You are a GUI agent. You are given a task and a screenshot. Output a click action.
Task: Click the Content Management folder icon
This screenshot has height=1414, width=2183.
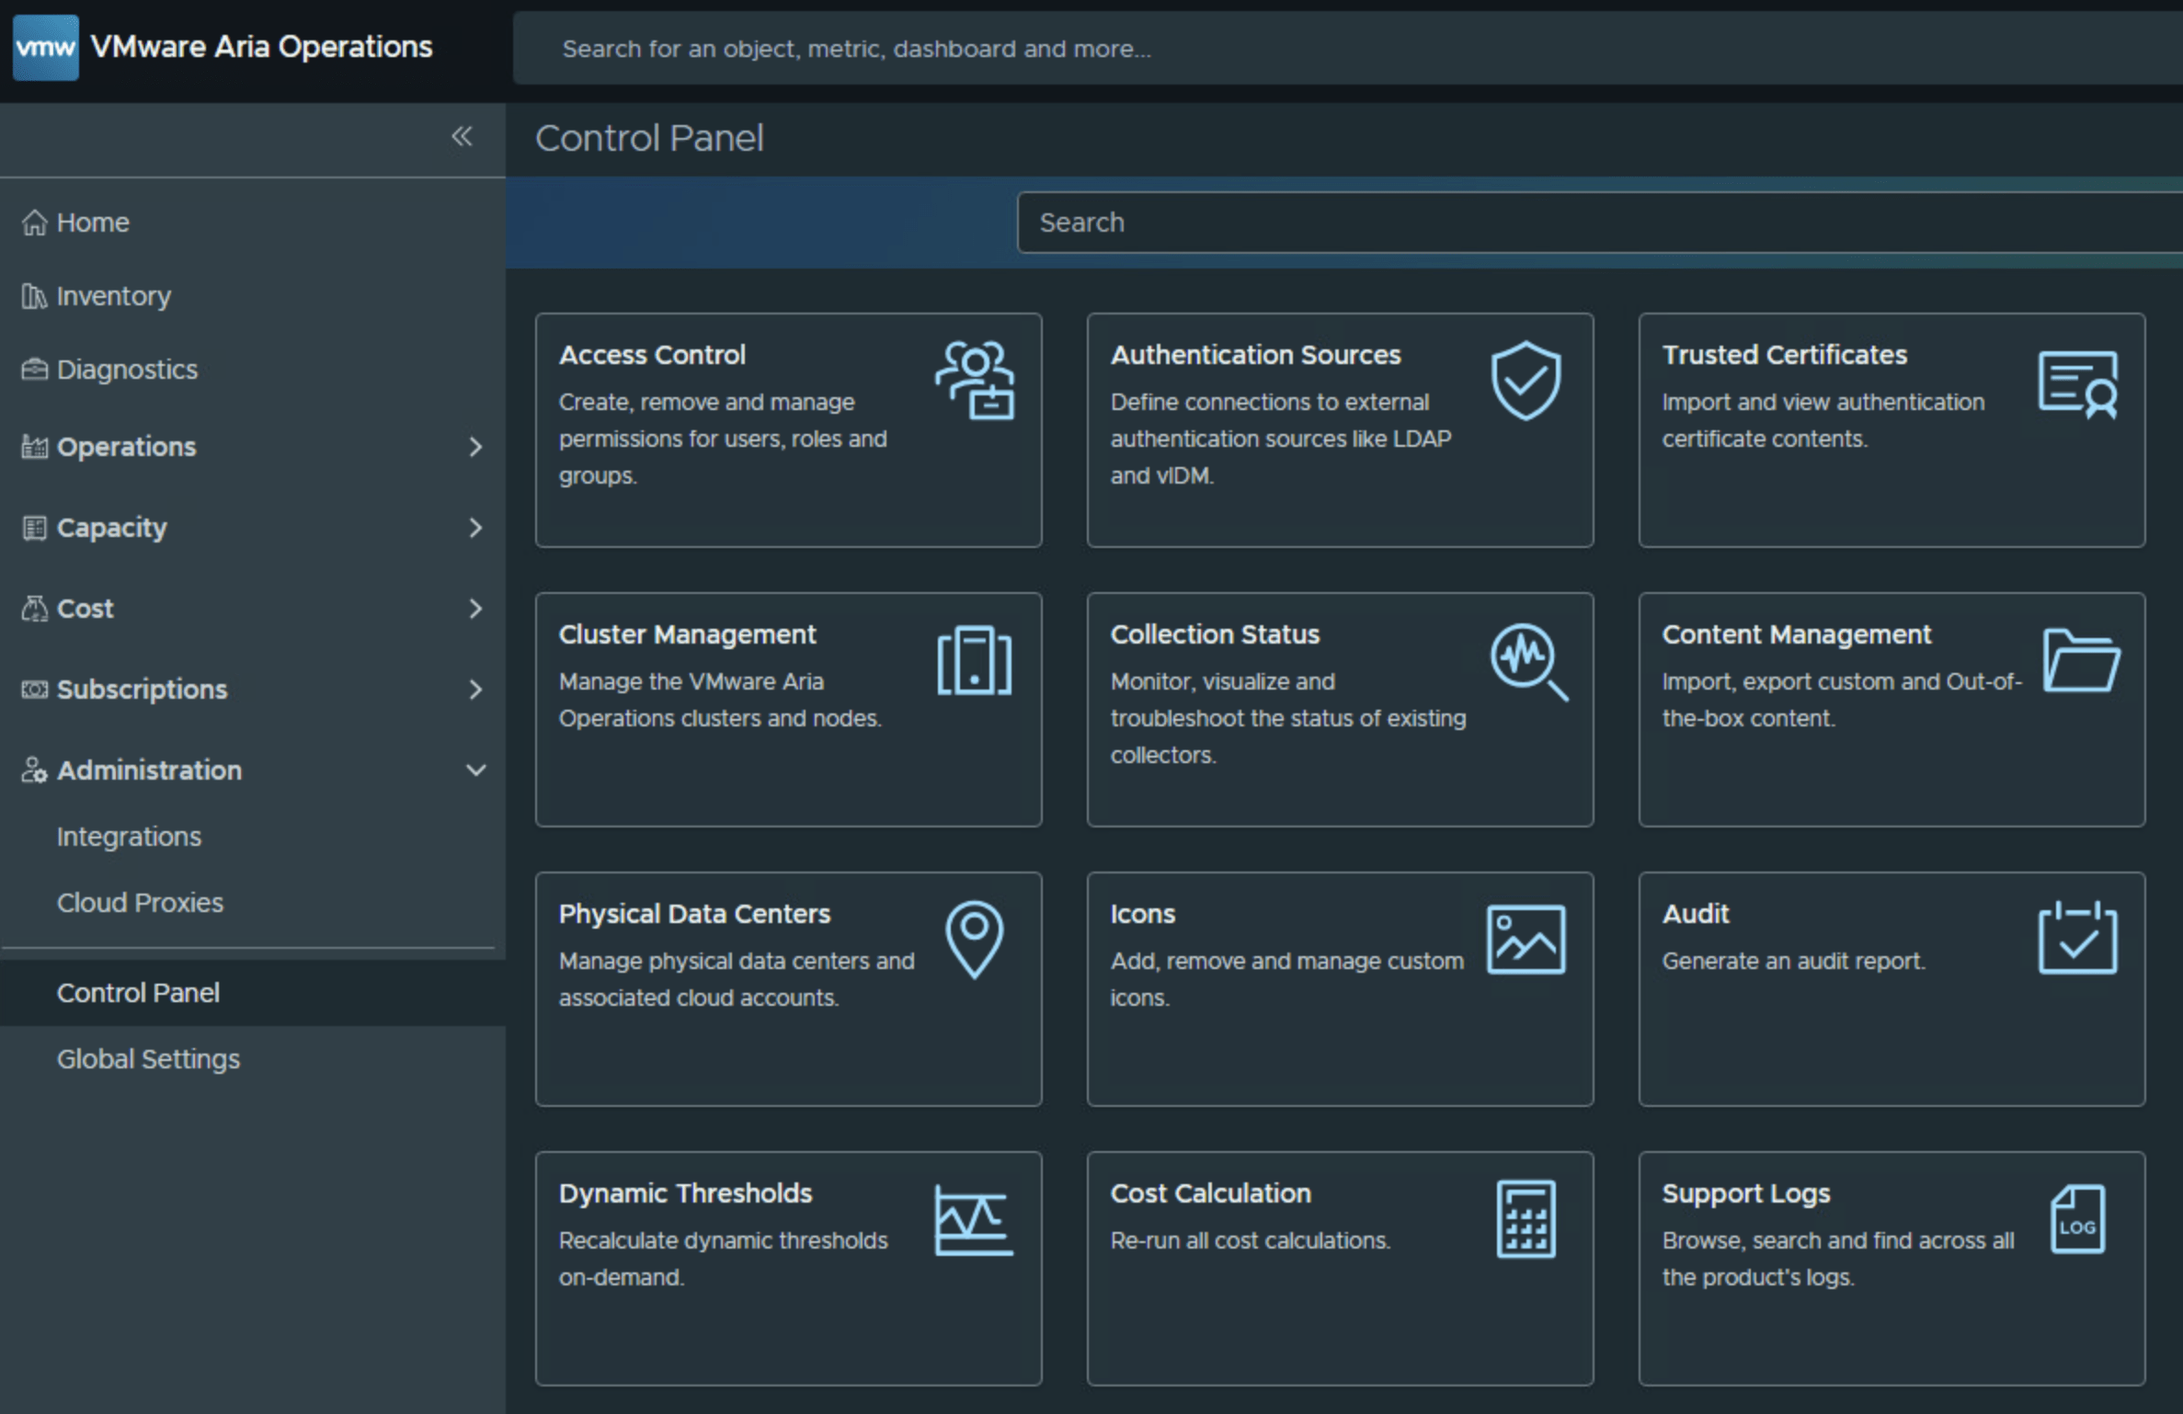point(2080,661)
